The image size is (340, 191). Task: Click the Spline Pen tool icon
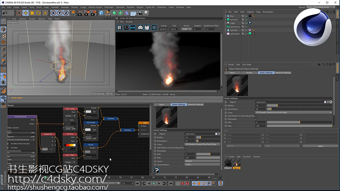point(108,13)
